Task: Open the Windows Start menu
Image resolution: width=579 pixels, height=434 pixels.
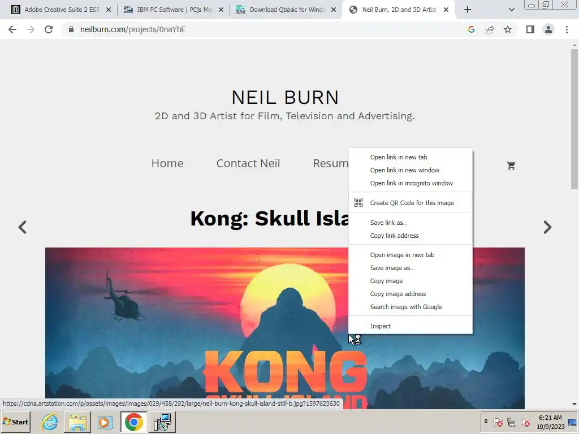Action: coord(15,422)
